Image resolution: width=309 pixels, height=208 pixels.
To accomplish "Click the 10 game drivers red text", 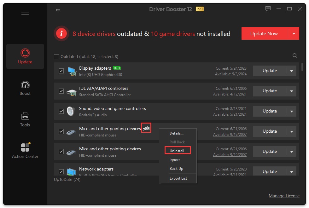I will (173, 34).
